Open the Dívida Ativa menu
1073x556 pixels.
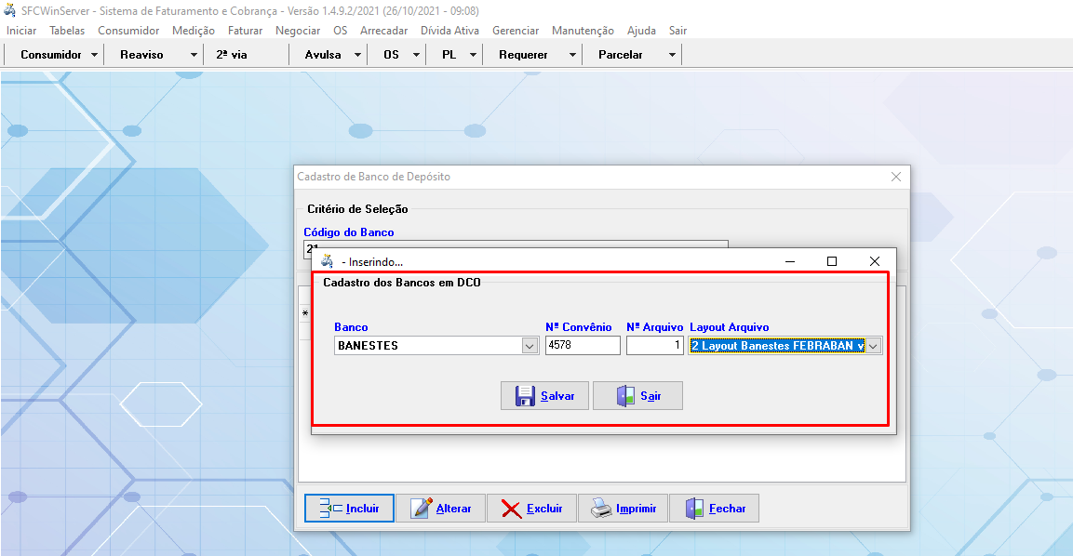(x=449, y=31)
